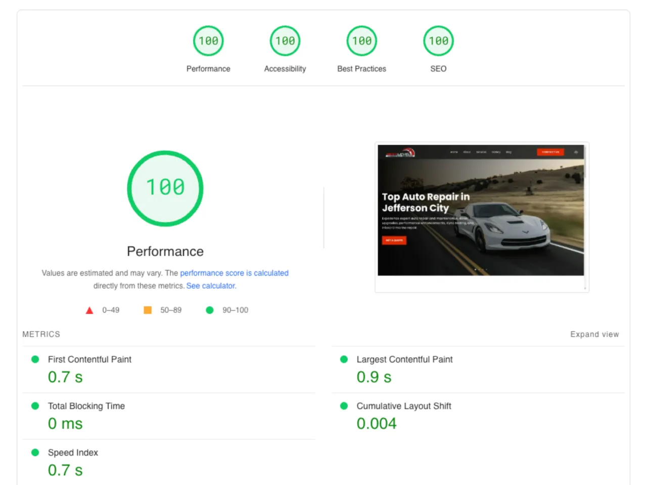Click the green dot beside Largest Contentful Paint
The width and height of the screenshot is (647, 485).
[344, 359]
